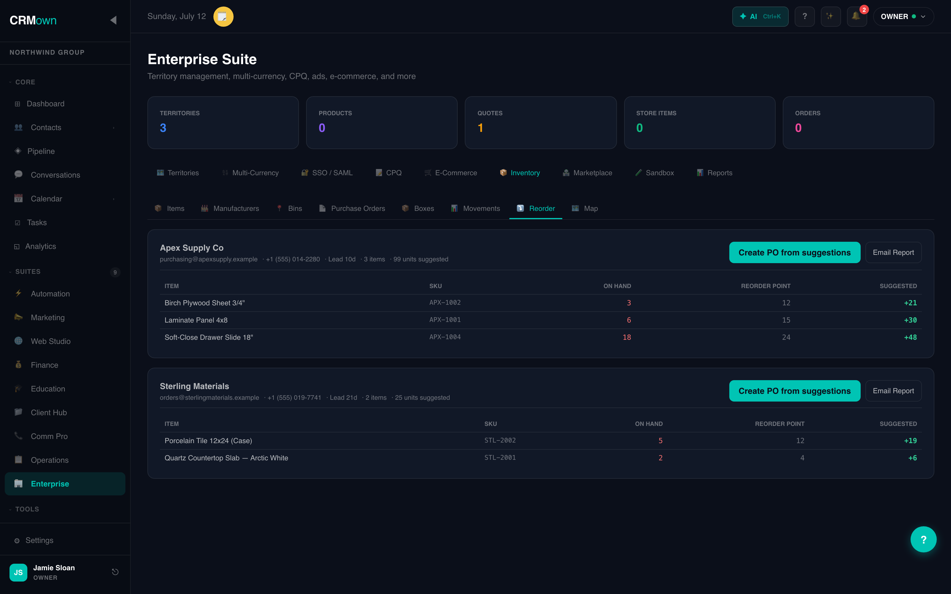
Task: Select the Marketplace tab
Action: pyautogui.click(x=588, y=173)
